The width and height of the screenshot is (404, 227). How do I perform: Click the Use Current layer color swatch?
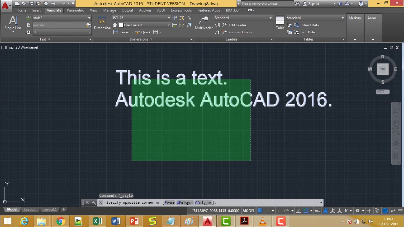pos(121,25)
